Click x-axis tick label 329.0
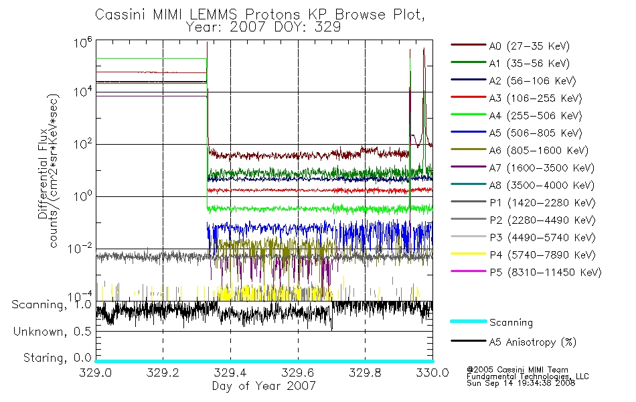The image size is (636, 402). tap(95, 373)
